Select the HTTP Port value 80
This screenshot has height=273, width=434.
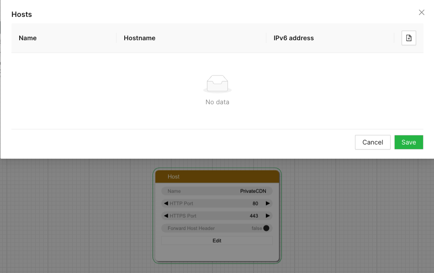coord(256,203)
